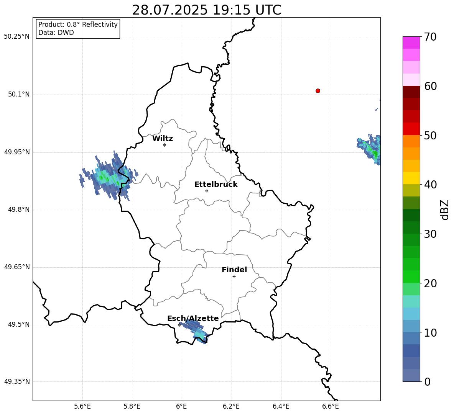This screenshot has height=414, width=454.
Task: Click the '49.35°N' latitude label
Action: (17, 381)
